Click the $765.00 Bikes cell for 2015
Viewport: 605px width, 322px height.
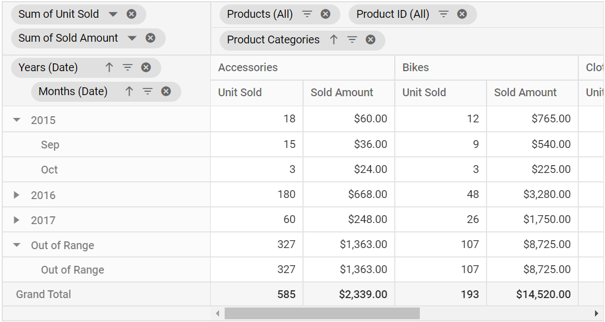(x=533, y=119)
